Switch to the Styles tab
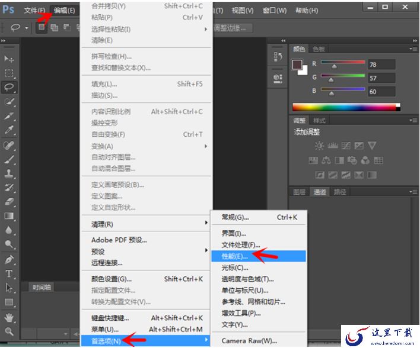Image resolution: width=420 pixels, height=348 pixels. [x=319, y=121]
